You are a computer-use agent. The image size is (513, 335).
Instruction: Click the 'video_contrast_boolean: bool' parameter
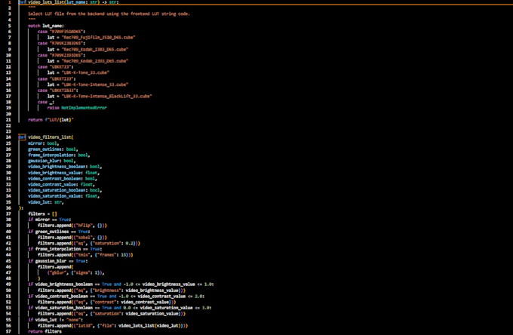(x=62, y=179)
